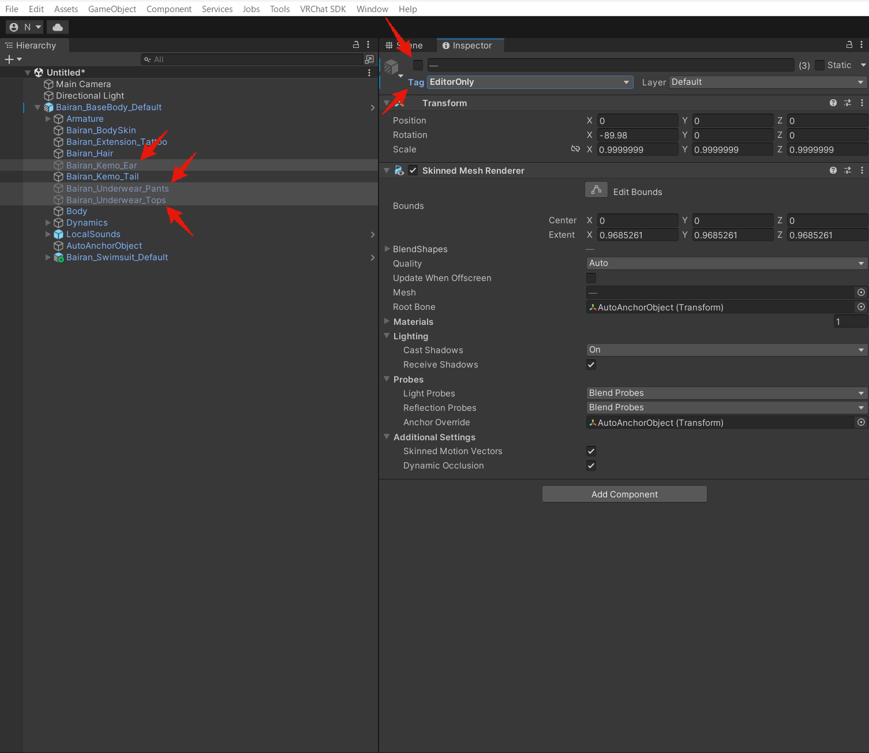The height and width of the screenshot is (753, 869).
Task: Open the Cast Shadows dropdown
Action: [x=727, y=350]
